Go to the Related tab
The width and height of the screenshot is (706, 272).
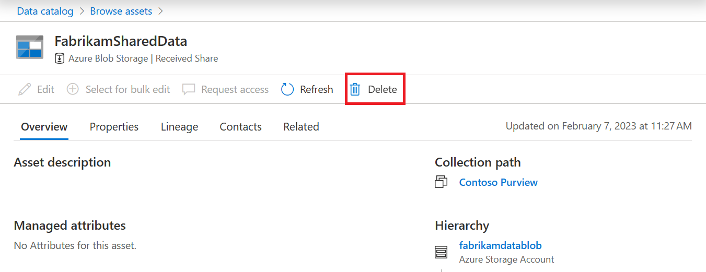(x=301, y=127)
